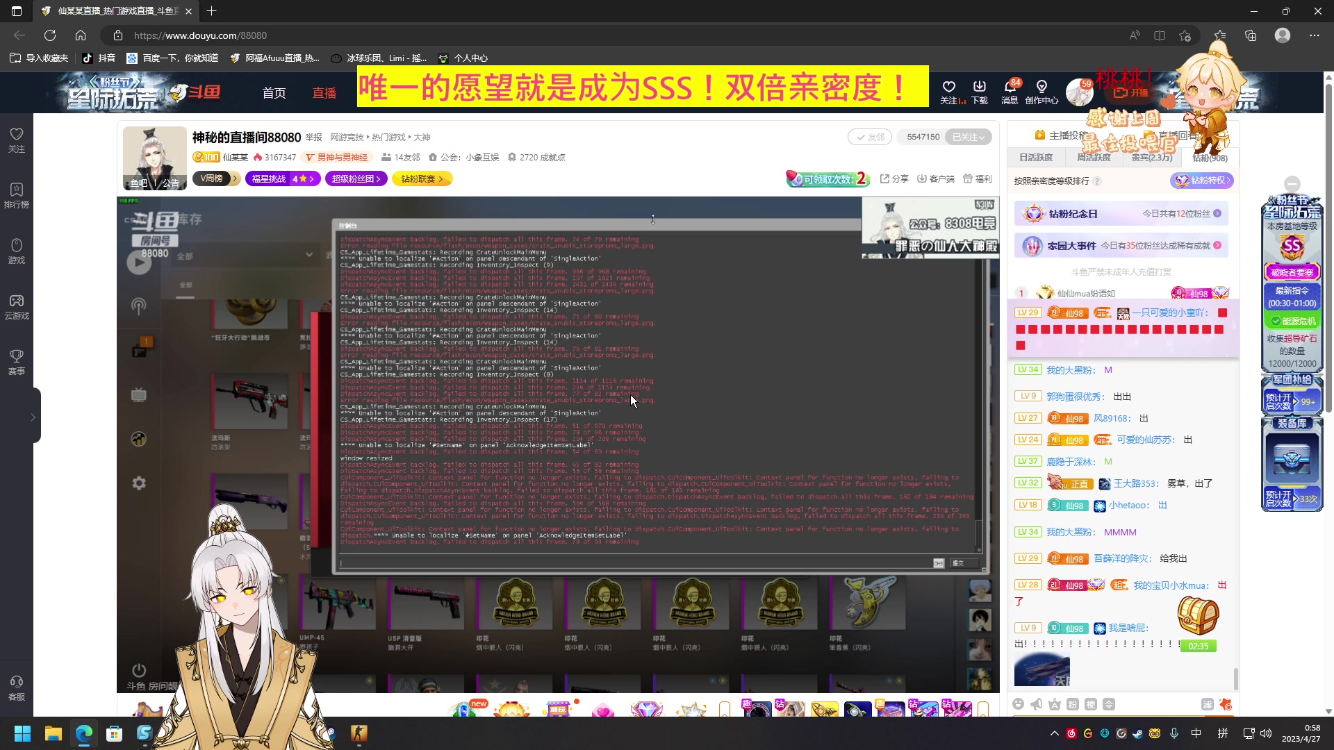Go to the 直播 live tab
Image resolution: width=1334 pixels, height=750 pixels.
click(x=324, y=92)
